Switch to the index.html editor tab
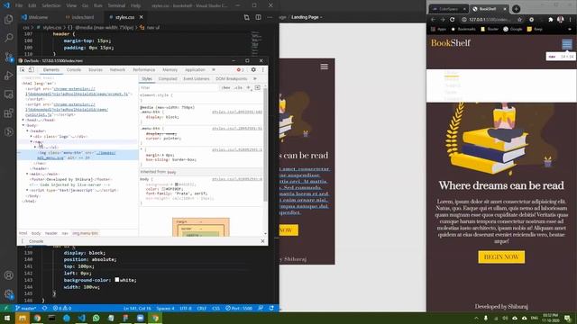The image size is (577, 324). 80,17
